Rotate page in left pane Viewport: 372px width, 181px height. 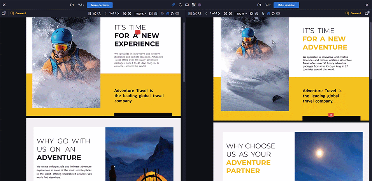[x=172, y=14]
